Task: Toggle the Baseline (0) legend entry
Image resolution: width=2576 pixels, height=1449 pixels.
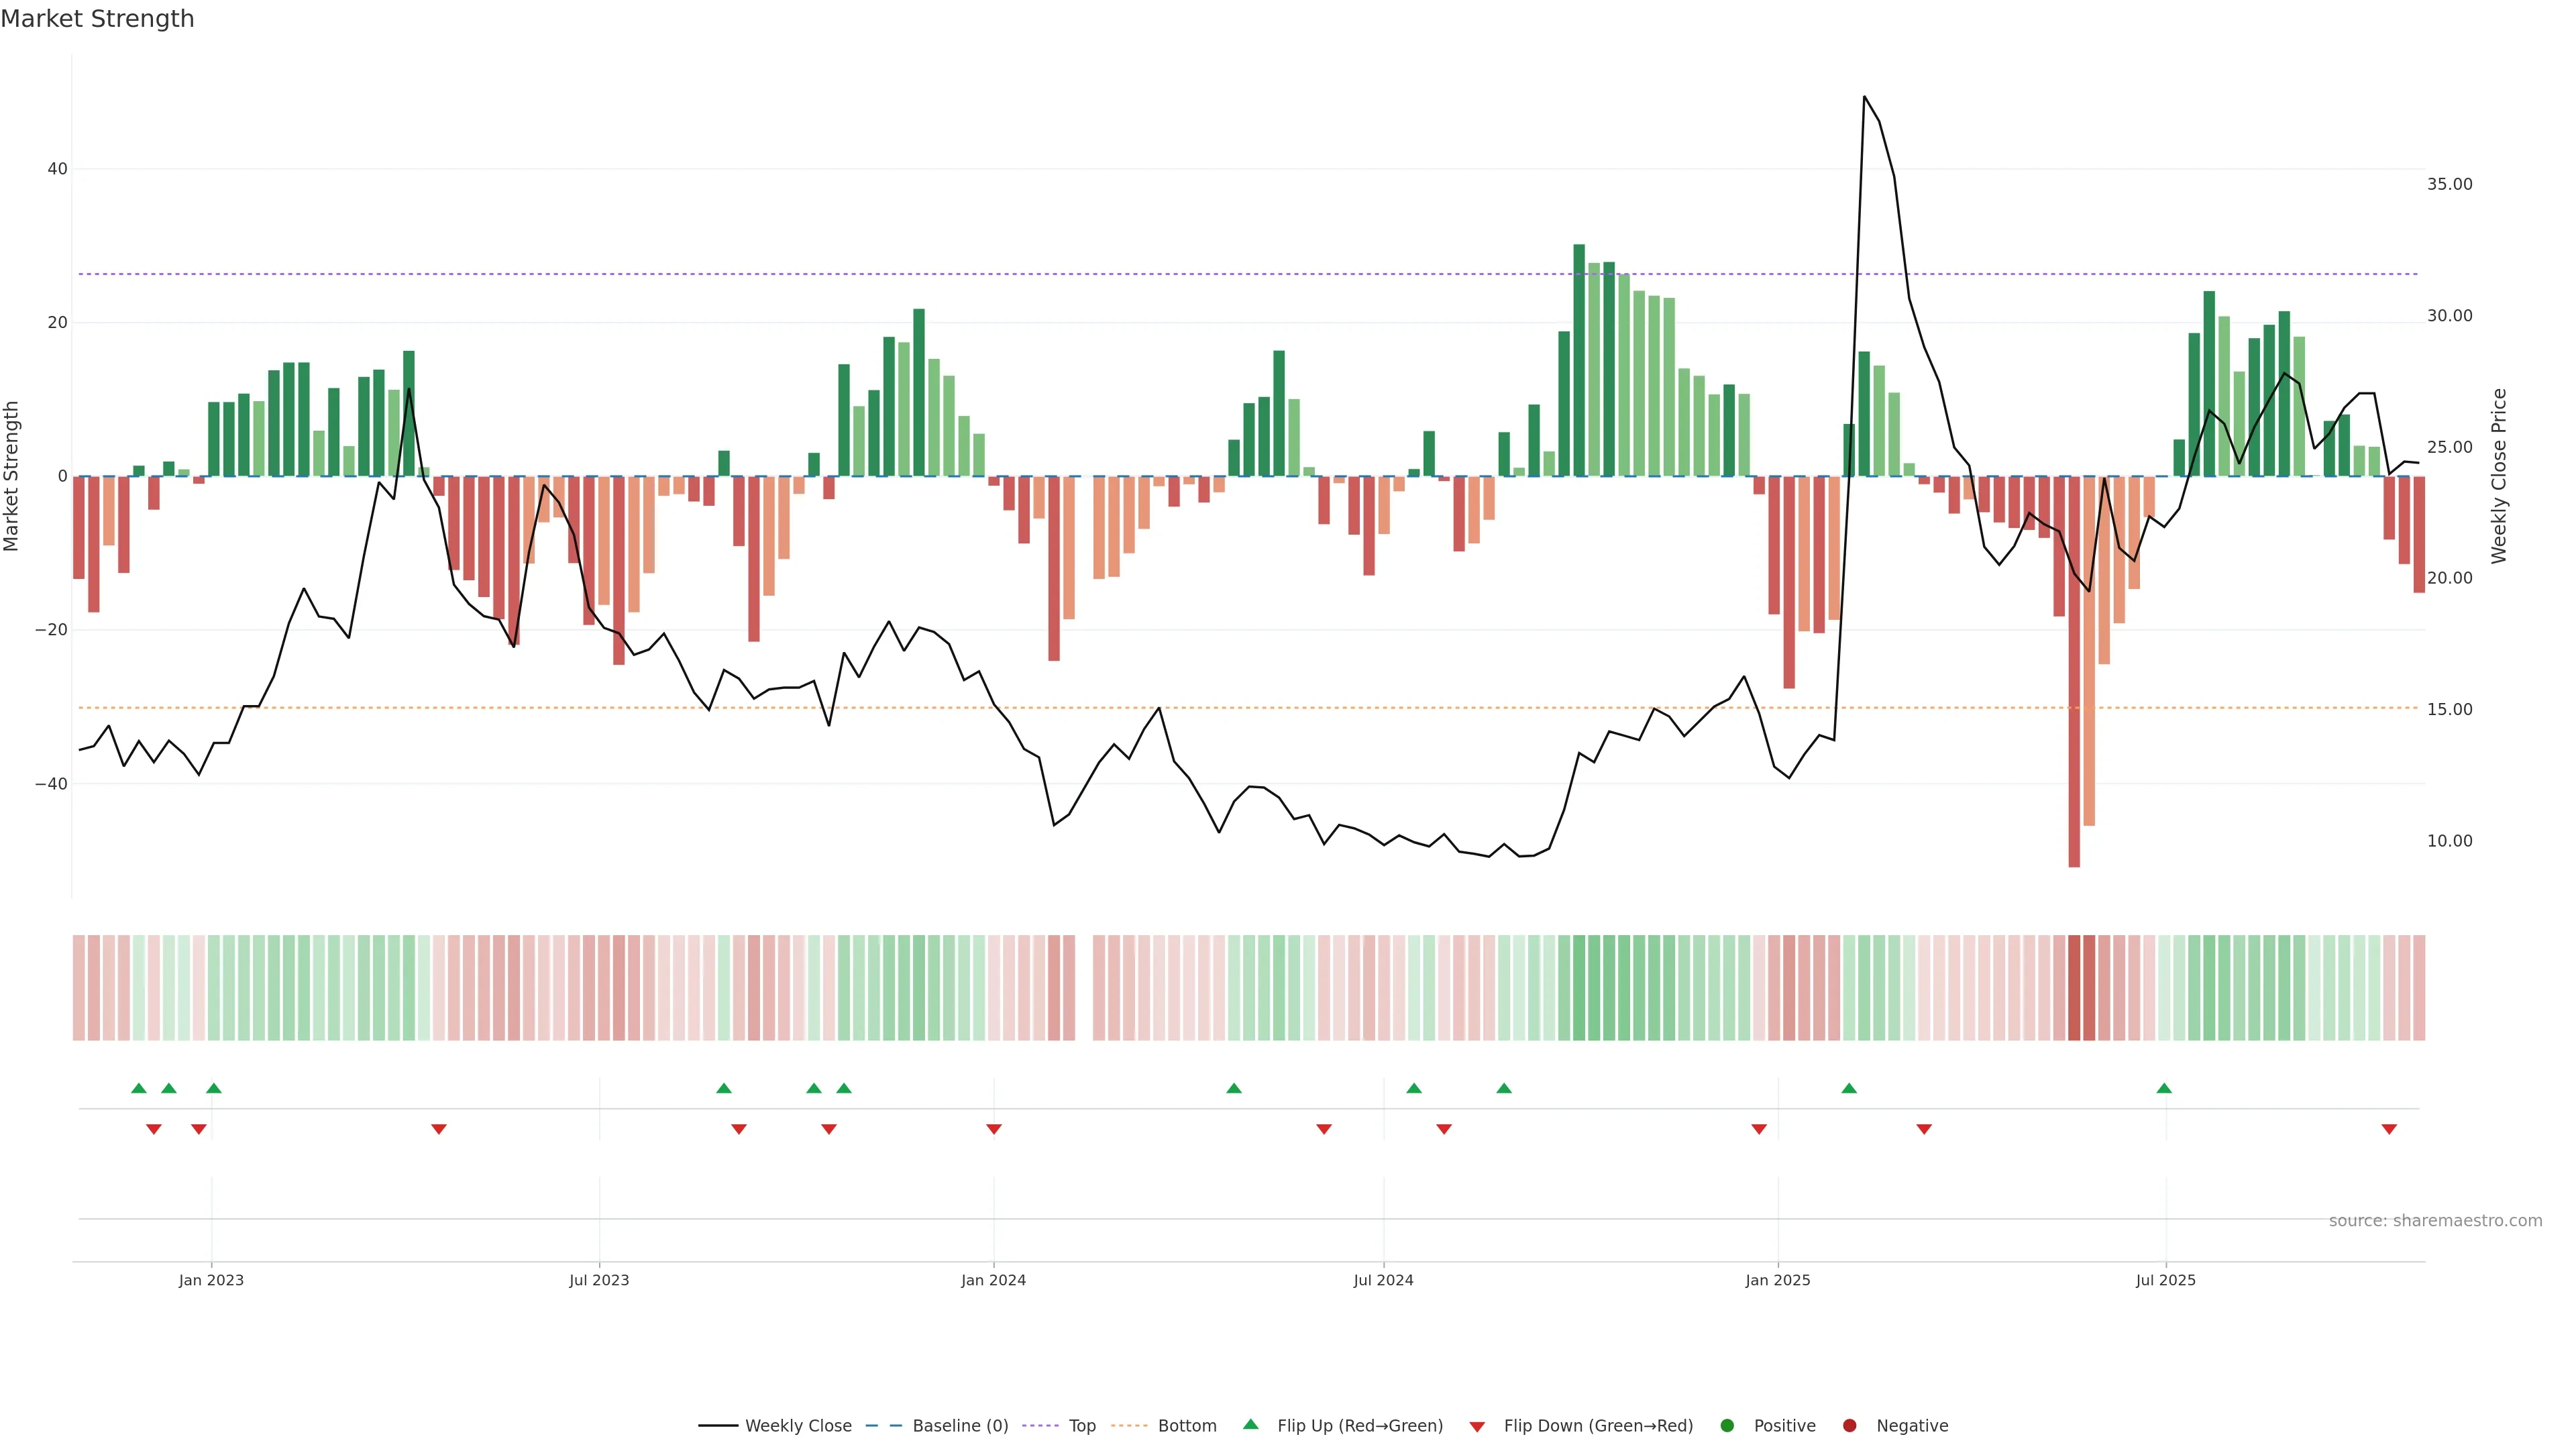Action: coord(960,1425)
